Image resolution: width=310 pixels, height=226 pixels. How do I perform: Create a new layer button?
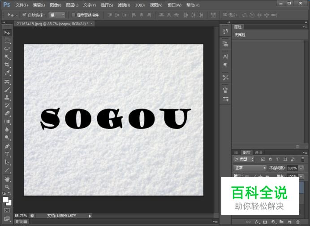coord(290,222)
